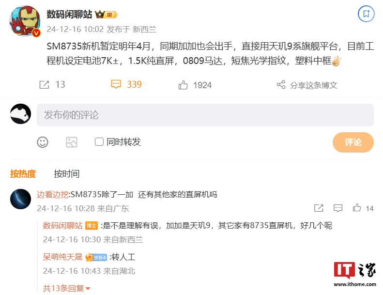The image size is (383, 295).
Task: Open the emoji picker smiley icon
Action: point(43,142)
